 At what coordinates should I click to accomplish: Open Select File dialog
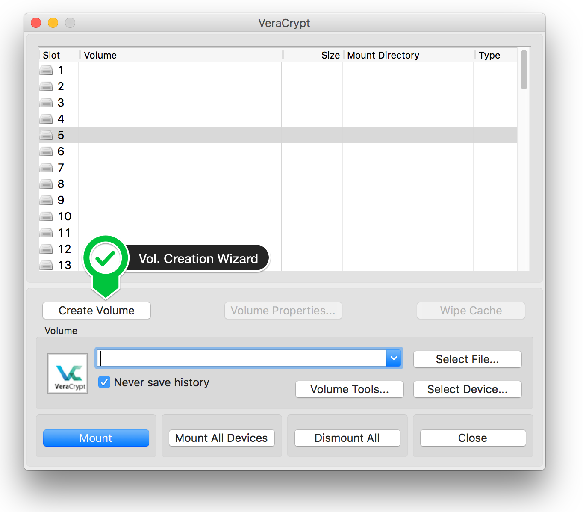tap(467, 359)
